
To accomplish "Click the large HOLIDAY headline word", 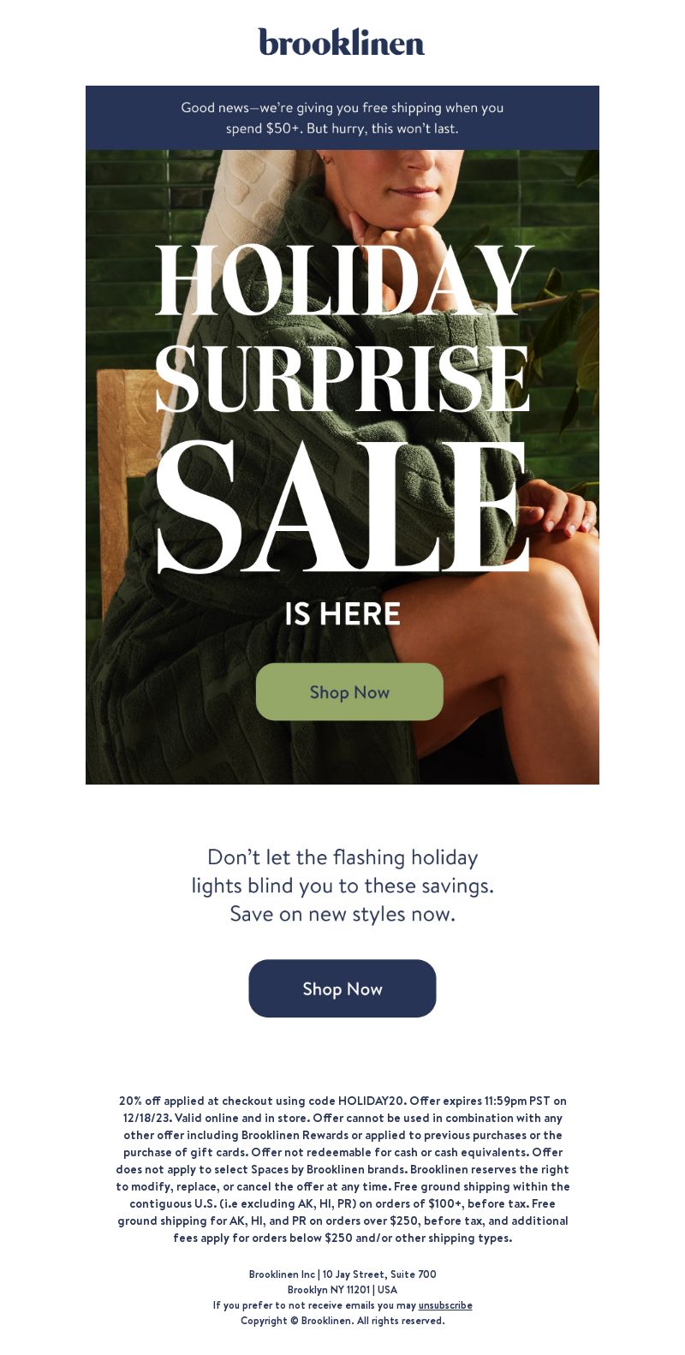I will pyautogui.click(x=344, y=281).
